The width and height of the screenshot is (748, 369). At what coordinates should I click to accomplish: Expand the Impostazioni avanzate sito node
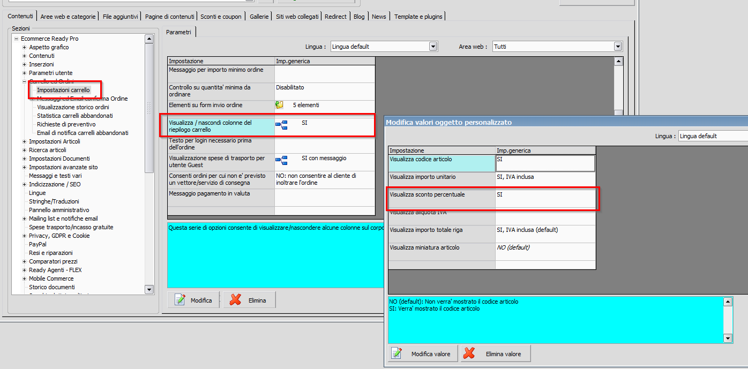point(24,167)
